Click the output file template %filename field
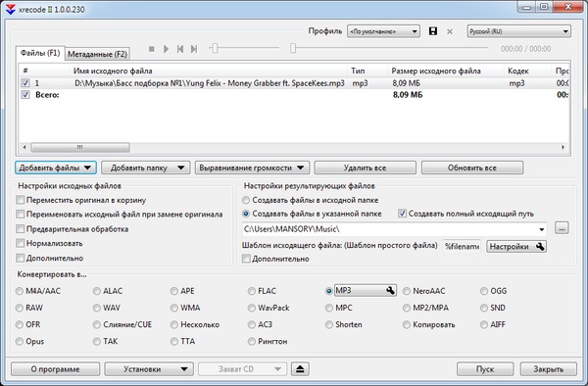The width and height of the screenshot is (588, 386). (462, 246)
